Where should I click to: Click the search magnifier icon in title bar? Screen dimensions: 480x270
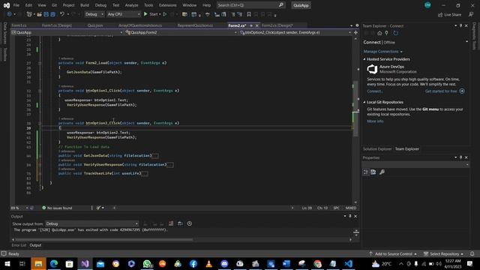[281, 5]
